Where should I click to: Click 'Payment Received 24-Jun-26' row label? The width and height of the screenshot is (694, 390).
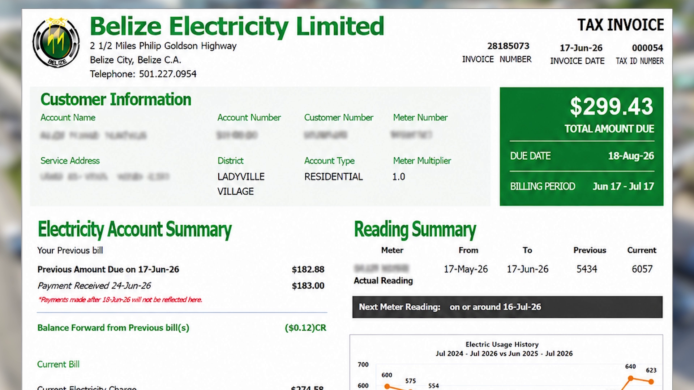click(94, 286)
